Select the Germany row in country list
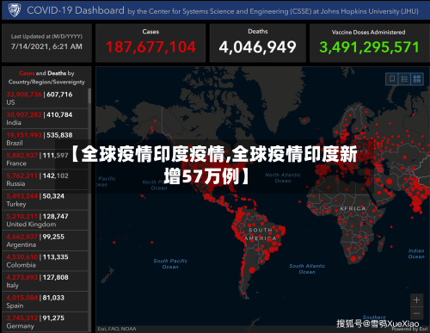This screenshot has height=333, width=430. tap(45, 322)
